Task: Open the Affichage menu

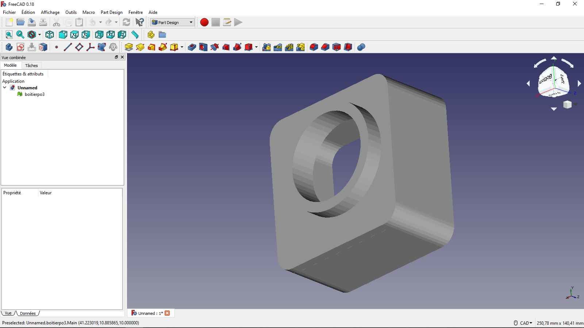Action: [50, 12]
